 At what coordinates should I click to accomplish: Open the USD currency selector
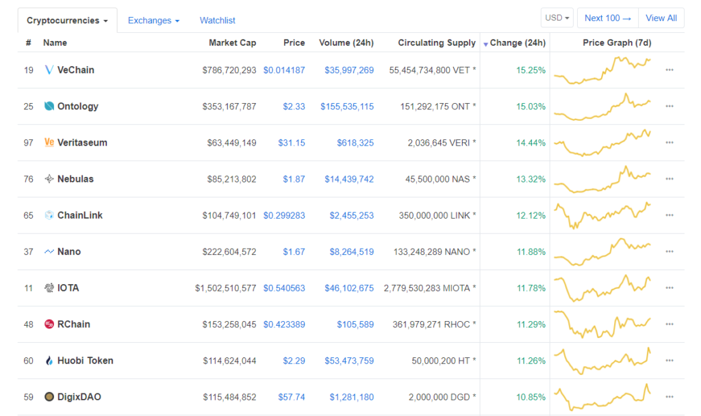557,18
